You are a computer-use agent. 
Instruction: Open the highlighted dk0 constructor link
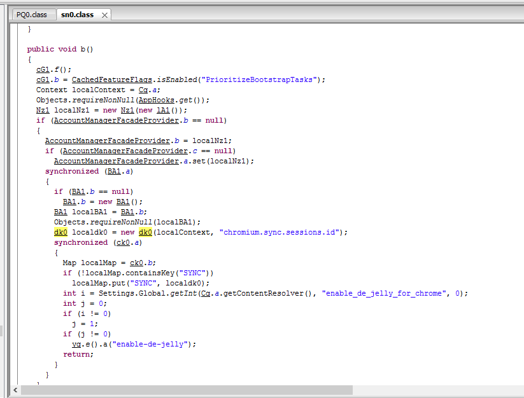coord(145,233)
